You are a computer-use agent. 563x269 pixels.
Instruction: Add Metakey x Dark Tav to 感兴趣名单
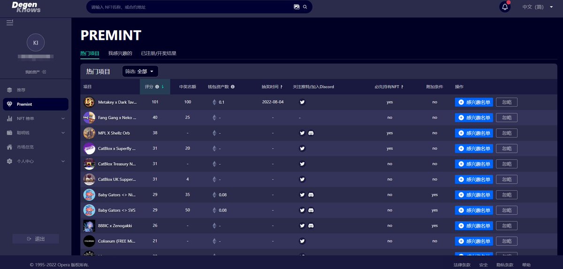(x=474, y=102)
